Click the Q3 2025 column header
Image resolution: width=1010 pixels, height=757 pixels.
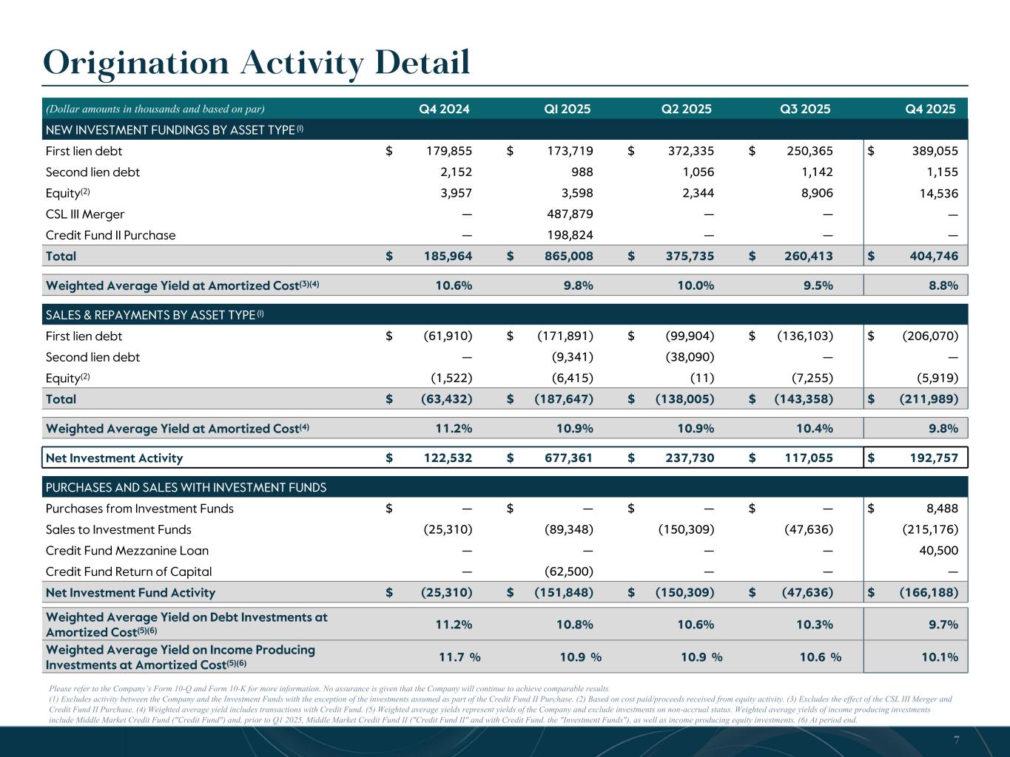click(805, 109)
